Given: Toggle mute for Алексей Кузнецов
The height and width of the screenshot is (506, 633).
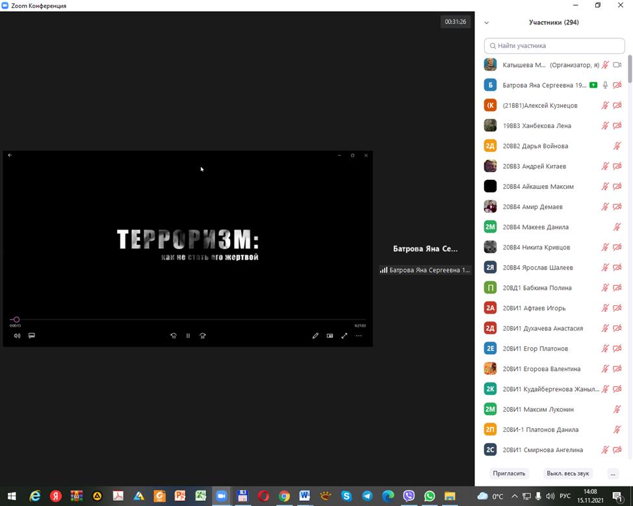Looking at the screenshot, I should coord(605,105).
